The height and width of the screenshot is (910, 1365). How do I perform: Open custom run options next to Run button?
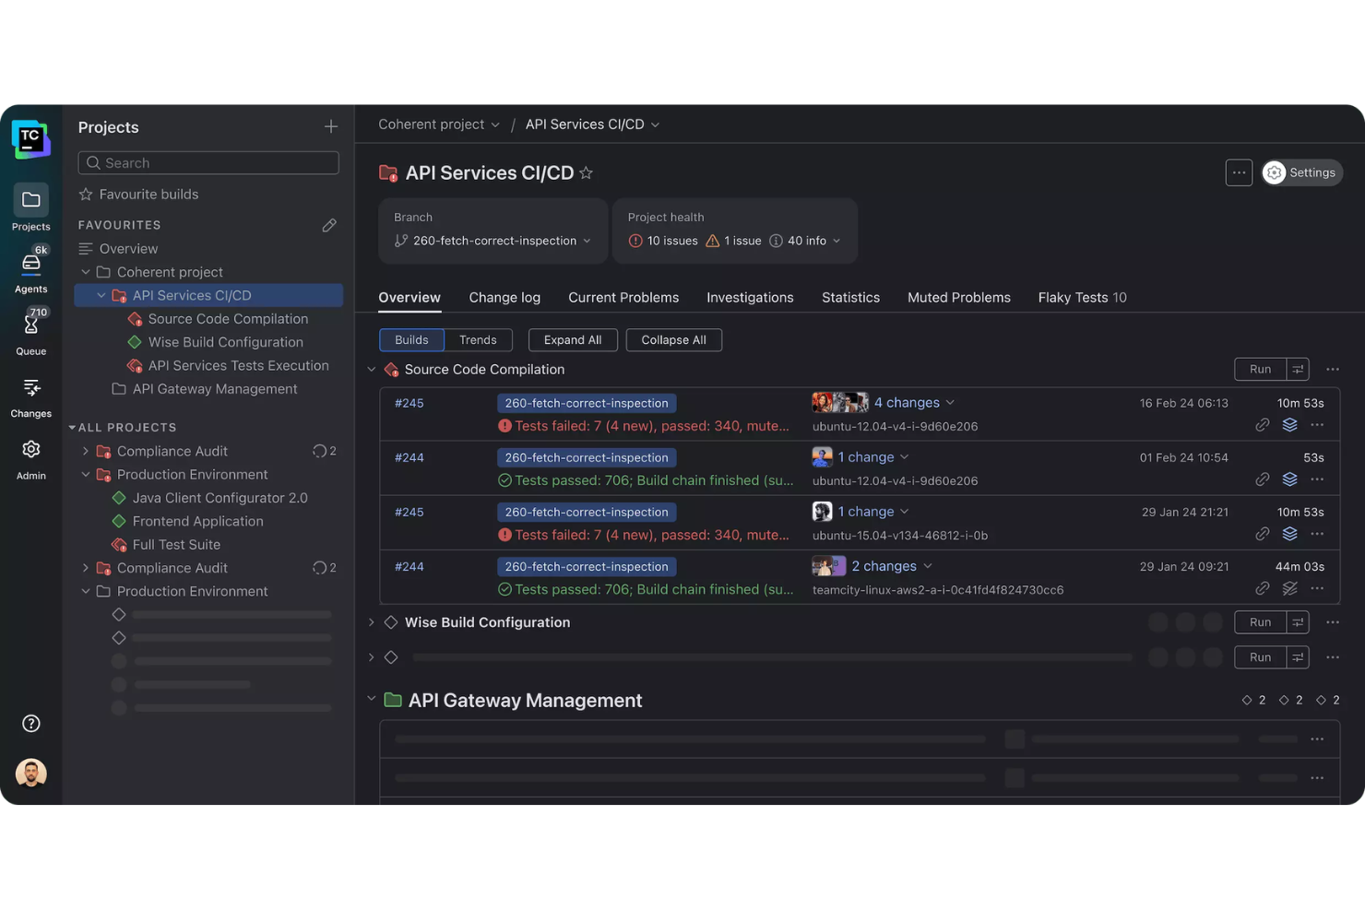pos(1297,369)
